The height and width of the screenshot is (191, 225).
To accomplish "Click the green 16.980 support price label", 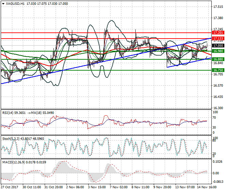I will tap(218, 51).
